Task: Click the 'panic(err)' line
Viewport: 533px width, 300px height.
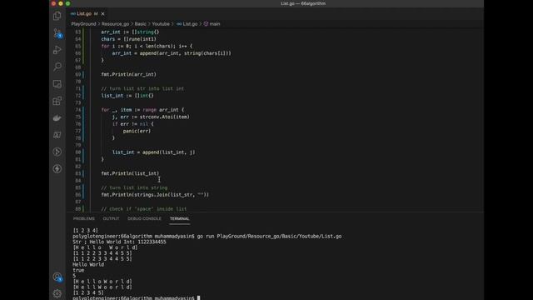Action: click(x=137, y=131)
